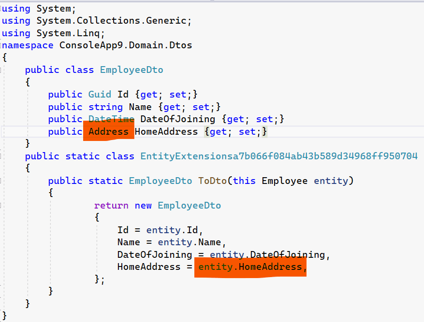Click entity.Id in the Id assignment
This screenshot has width=424, height=322.
172,230
